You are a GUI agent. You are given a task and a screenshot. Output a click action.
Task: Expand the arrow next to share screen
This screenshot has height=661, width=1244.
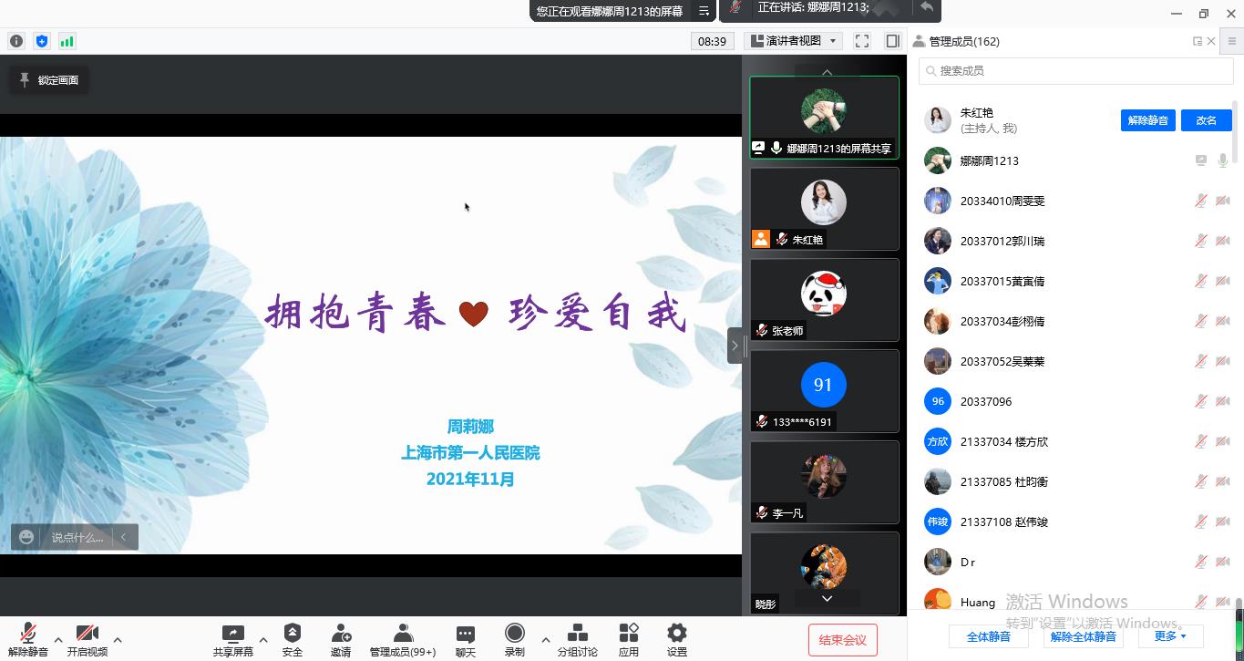pos(263,639)
